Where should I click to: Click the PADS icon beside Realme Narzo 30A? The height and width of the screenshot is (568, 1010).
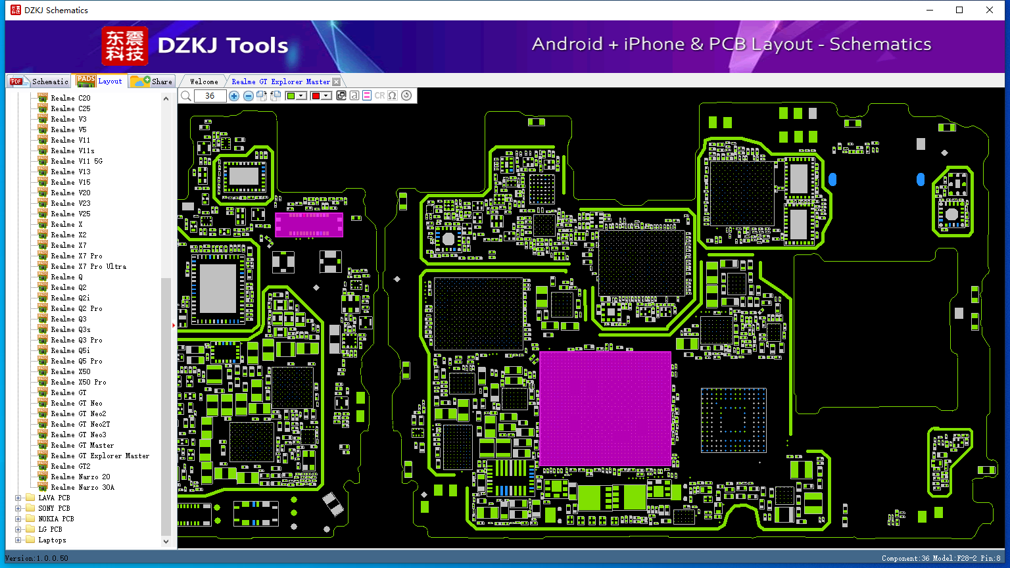43,487
